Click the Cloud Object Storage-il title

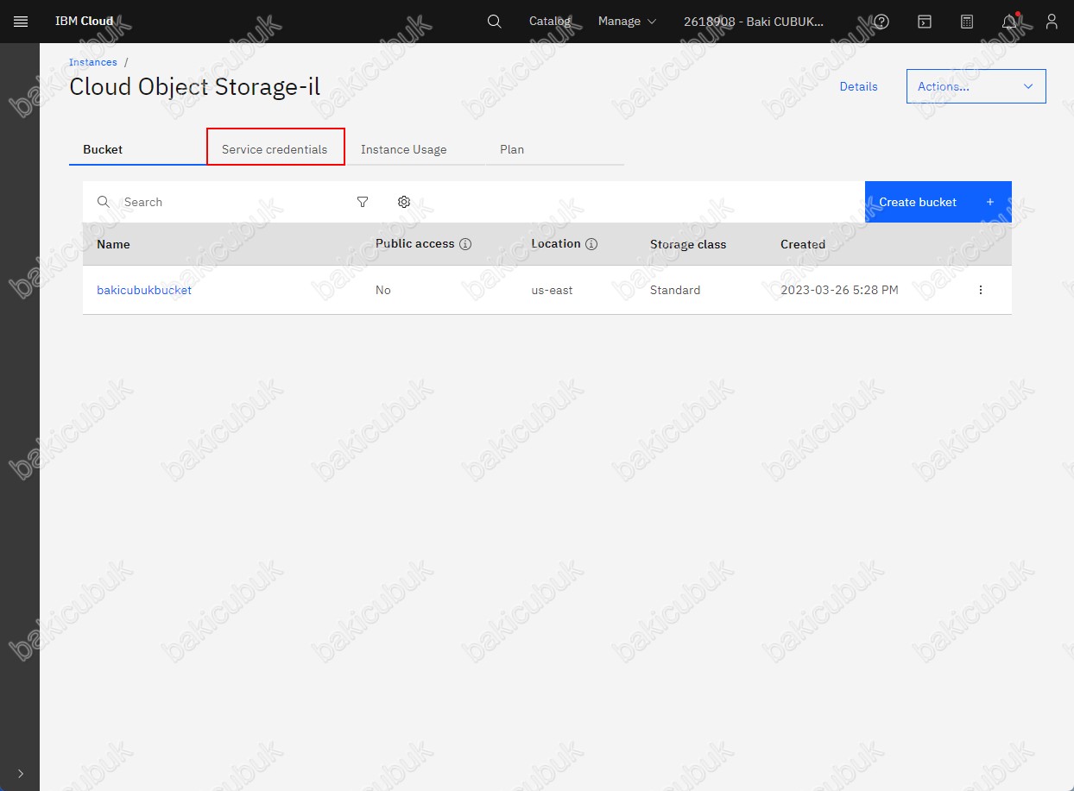(194, 87)
